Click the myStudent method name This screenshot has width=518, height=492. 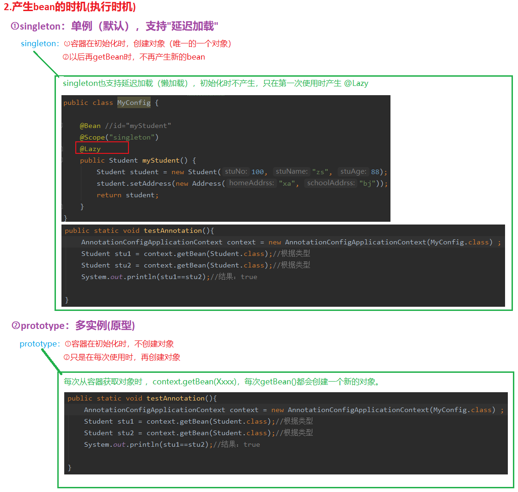[x=161, y=160]
